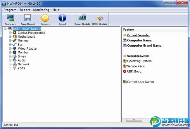Expand the Bus node
The image size is (190, 129).
tap(10, 45)
